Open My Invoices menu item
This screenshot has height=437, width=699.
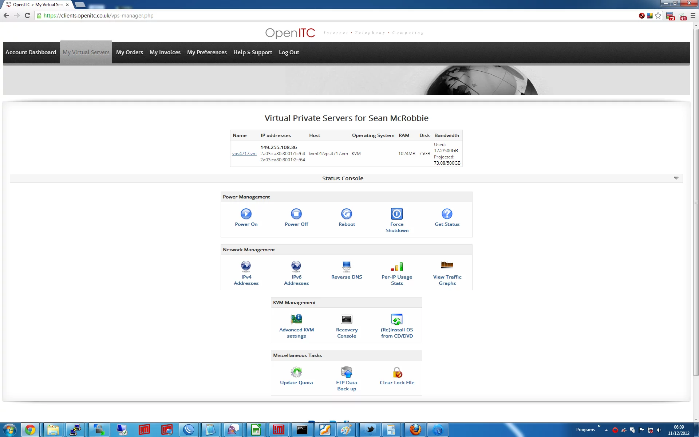[x=165, y=52]
